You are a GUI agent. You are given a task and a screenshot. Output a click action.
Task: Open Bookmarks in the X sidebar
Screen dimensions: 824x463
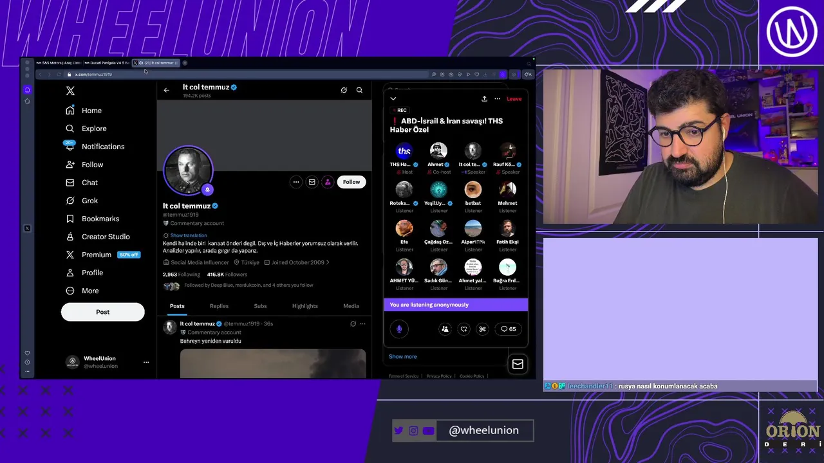tap(93, 219)
